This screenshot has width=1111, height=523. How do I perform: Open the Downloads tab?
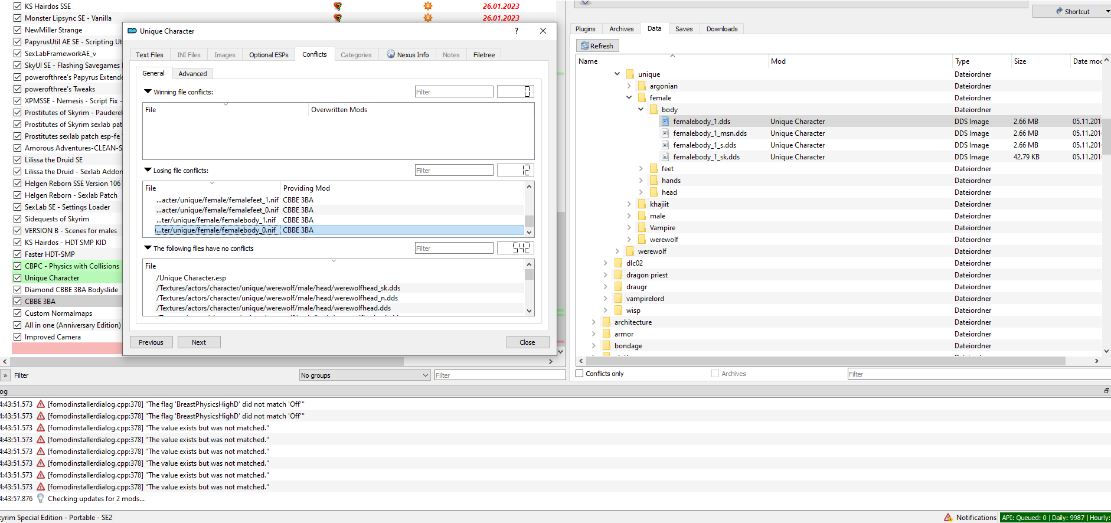(722, 29)
